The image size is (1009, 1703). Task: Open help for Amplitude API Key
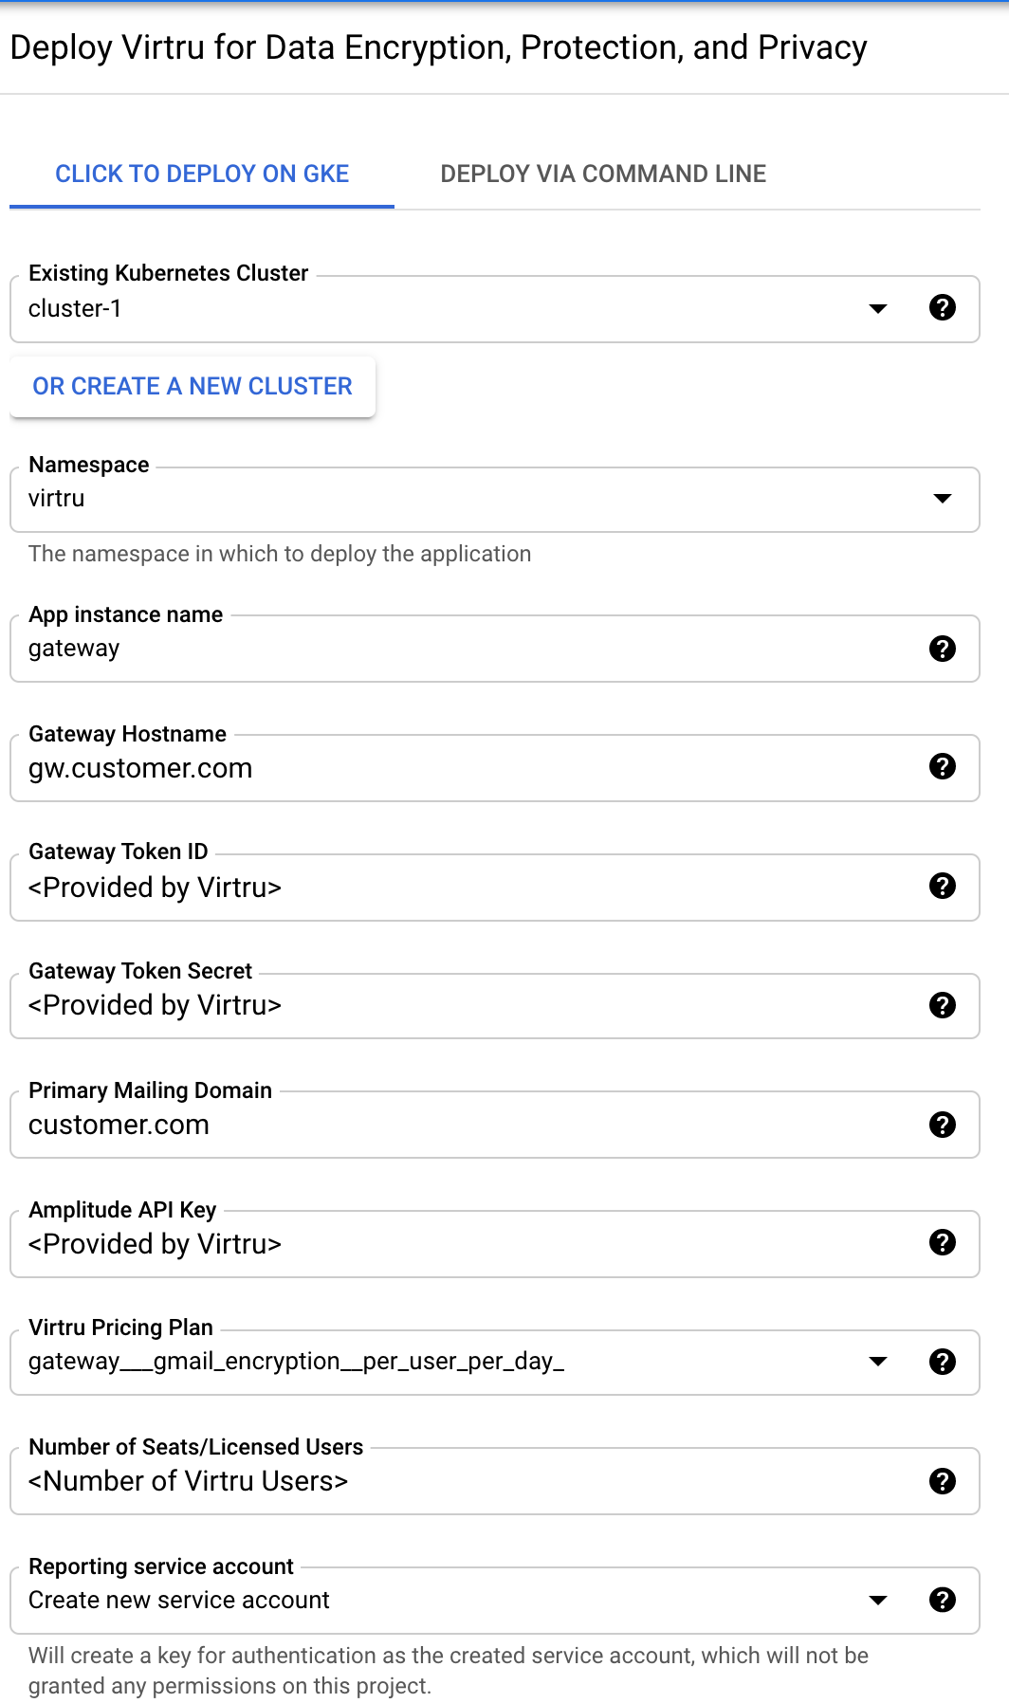tap(942, 1242)
